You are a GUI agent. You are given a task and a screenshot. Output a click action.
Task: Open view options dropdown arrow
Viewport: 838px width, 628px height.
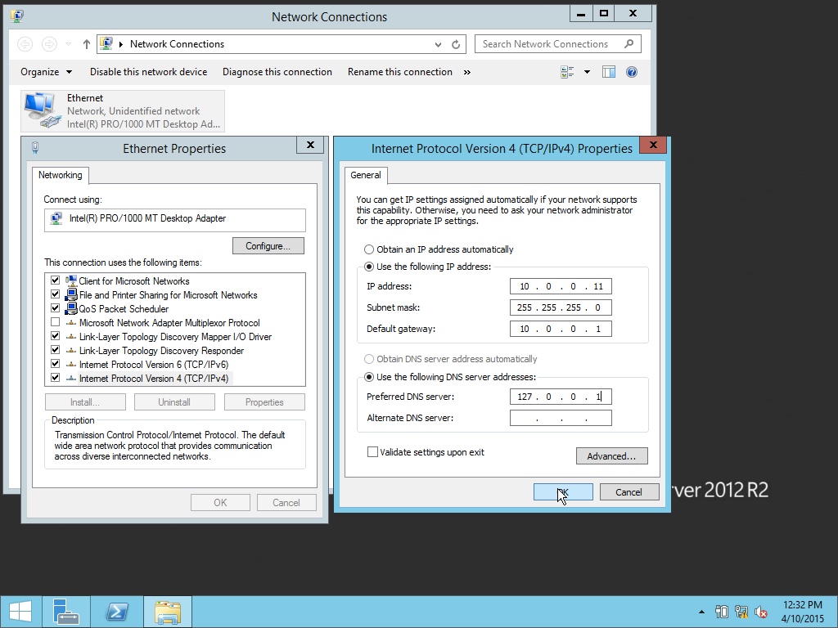point(587,72)
